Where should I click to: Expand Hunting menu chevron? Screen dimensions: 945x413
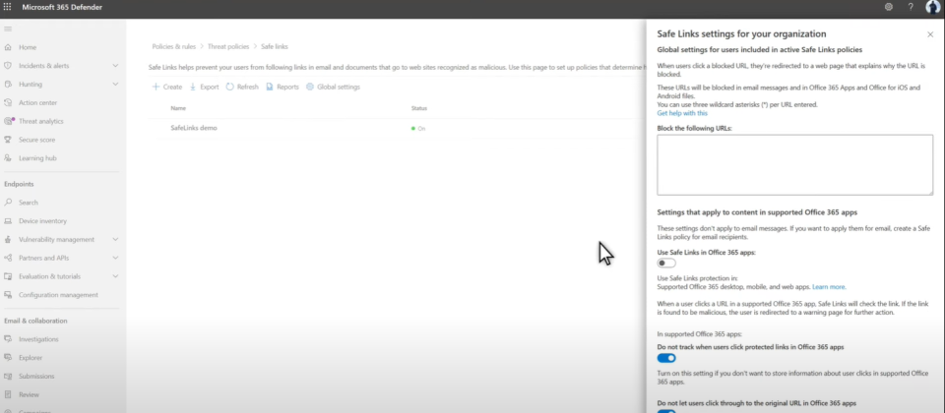pyautogui.click(x=115, y=85)
